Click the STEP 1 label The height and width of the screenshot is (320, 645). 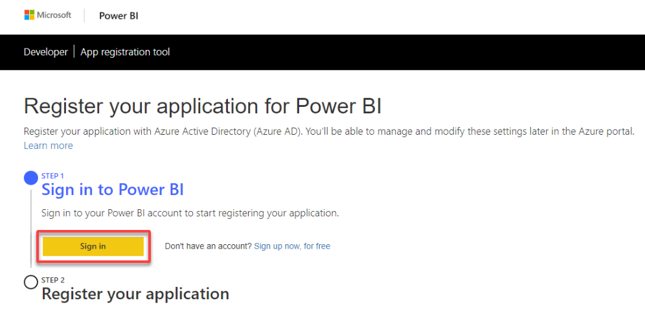(x=52, y=176)
